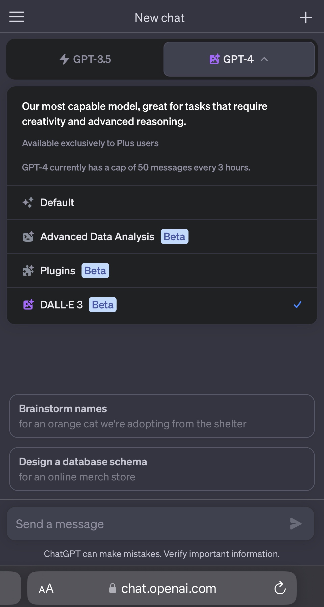Send the message with the arrow icon

point(296,524)
